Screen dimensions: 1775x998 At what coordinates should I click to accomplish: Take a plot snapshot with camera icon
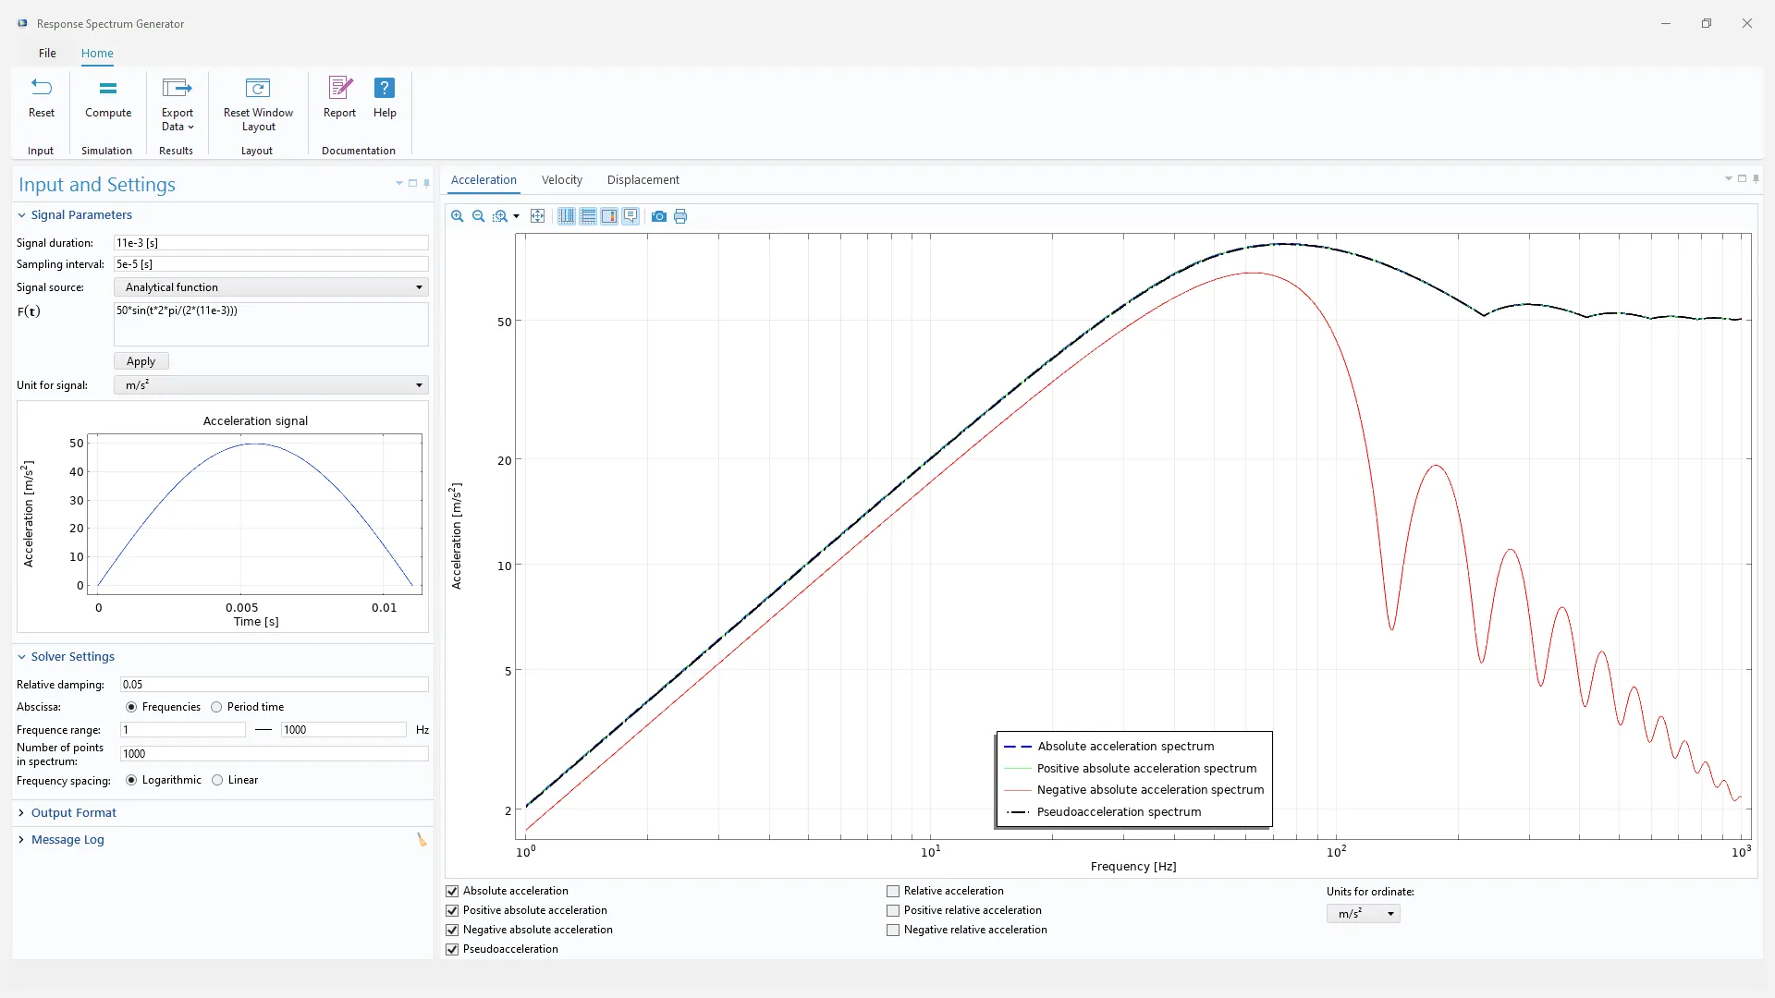click(658, 216)
